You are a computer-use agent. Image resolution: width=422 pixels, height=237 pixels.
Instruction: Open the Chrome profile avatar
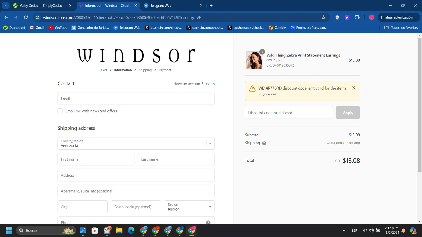372,17
